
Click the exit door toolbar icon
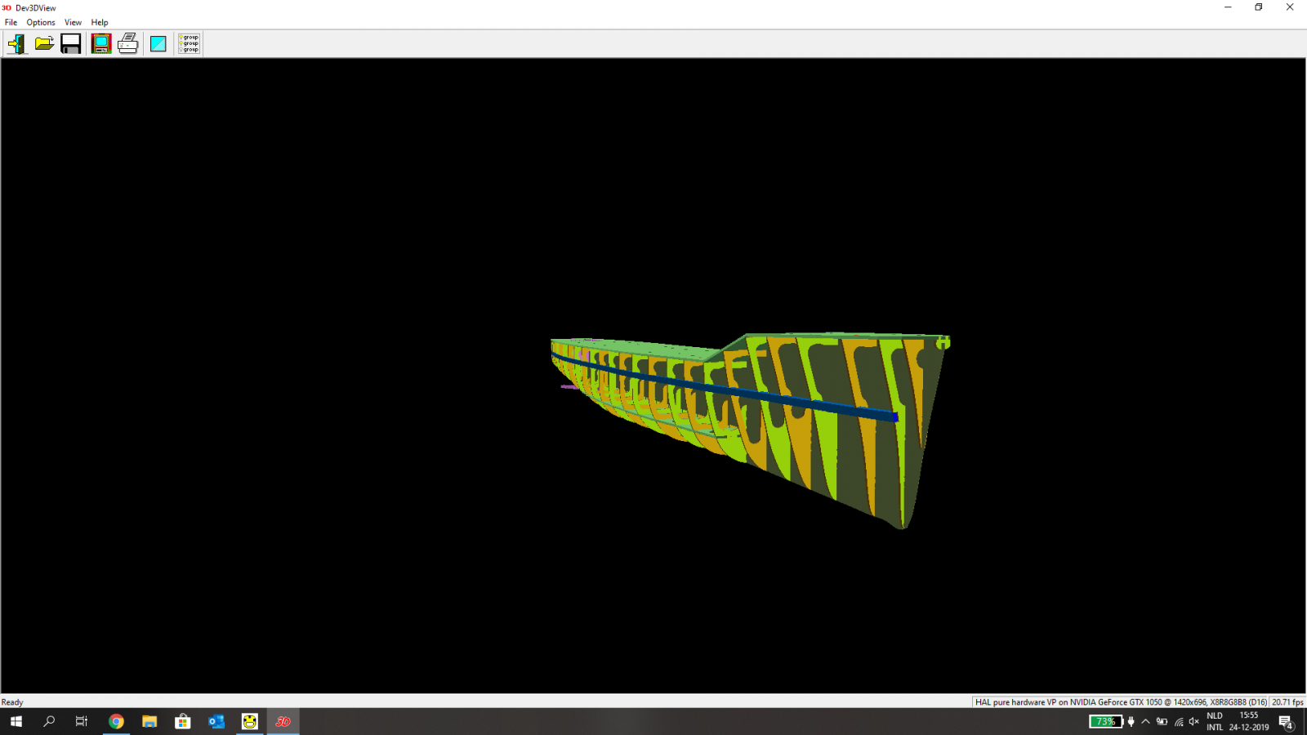coord(16,44)
